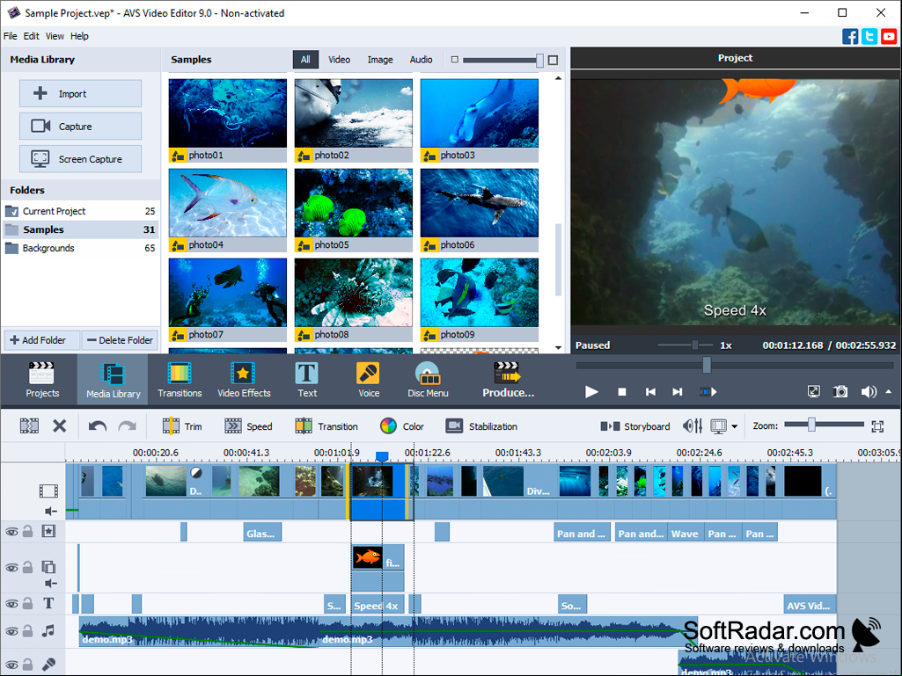Open the preview display options dropdown
The height and width of the screenshot is (676, 902).
[x=735, y=426]
